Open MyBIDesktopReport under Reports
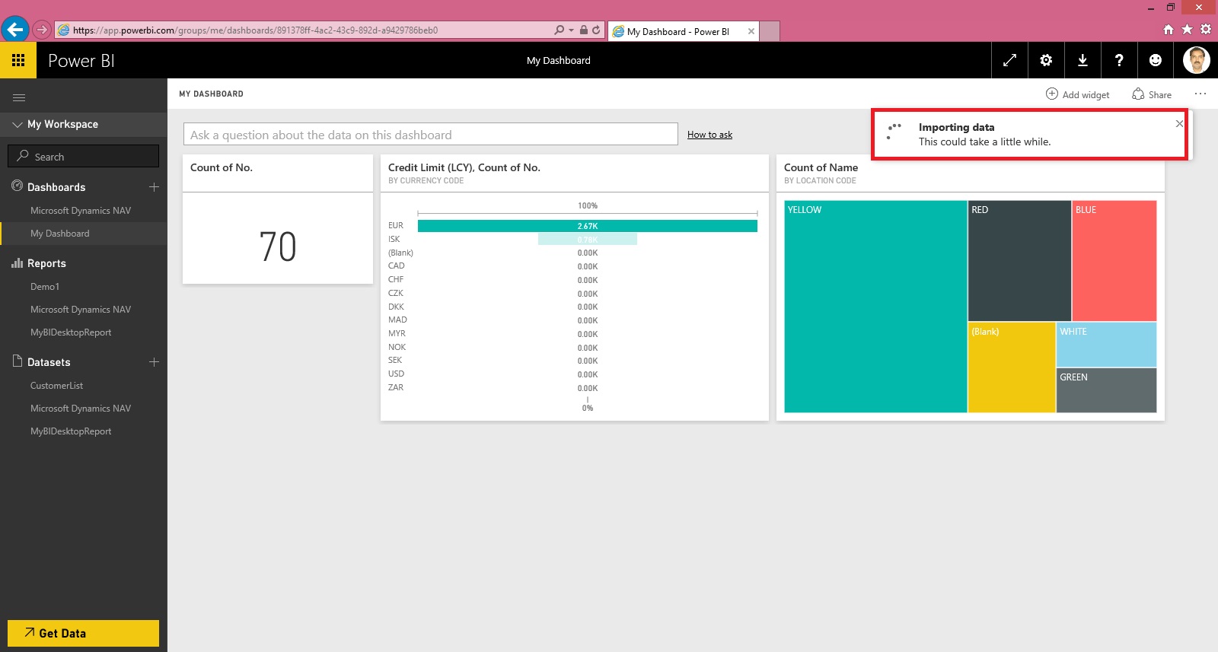 click(71, 332)
